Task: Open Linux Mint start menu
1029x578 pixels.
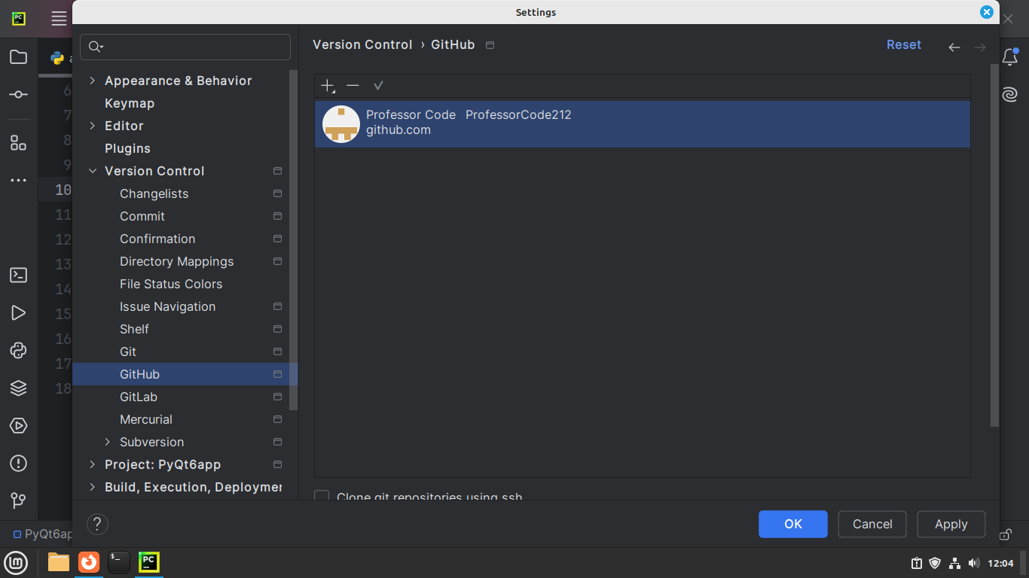Action: click(16, 562)
